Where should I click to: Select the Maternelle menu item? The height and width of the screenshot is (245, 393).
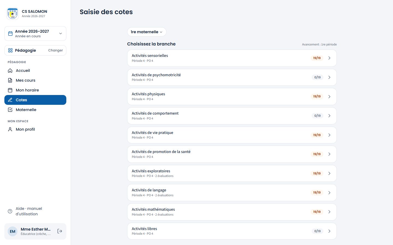click(x=35, y=110)
